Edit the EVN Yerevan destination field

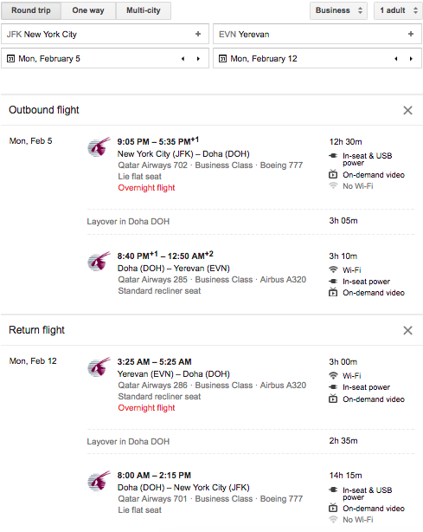[317, 34]
